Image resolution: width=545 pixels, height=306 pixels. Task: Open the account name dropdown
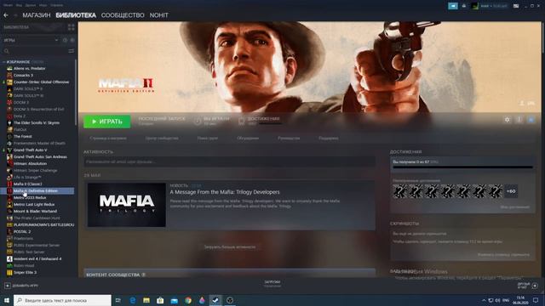click(x=494, y=6)
